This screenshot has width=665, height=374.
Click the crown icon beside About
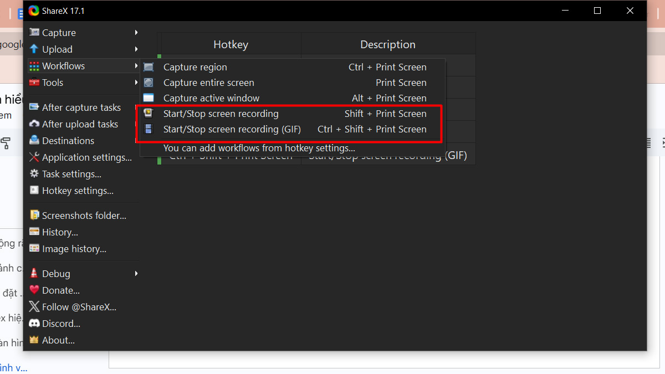click(x=34, y=340)
